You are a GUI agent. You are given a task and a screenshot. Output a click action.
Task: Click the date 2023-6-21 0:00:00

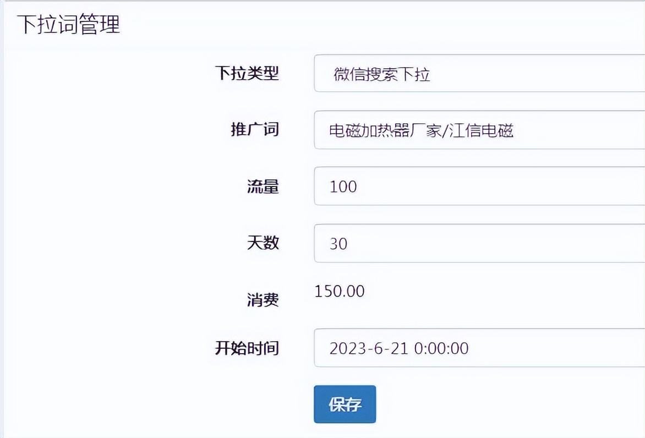tap(398, 348)
